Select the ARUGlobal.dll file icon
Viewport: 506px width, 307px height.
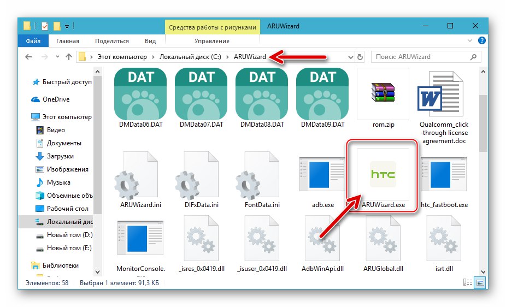(x=383, y=239)
